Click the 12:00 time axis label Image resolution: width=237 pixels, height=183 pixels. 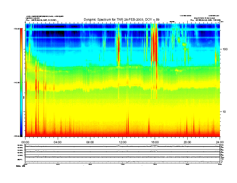(x=122, y=142)
